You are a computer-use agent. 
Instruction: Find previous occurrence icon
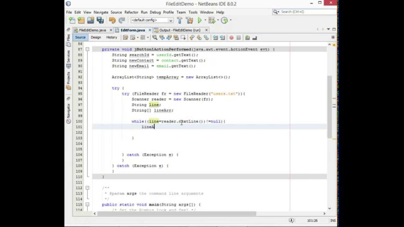point(162,38)
